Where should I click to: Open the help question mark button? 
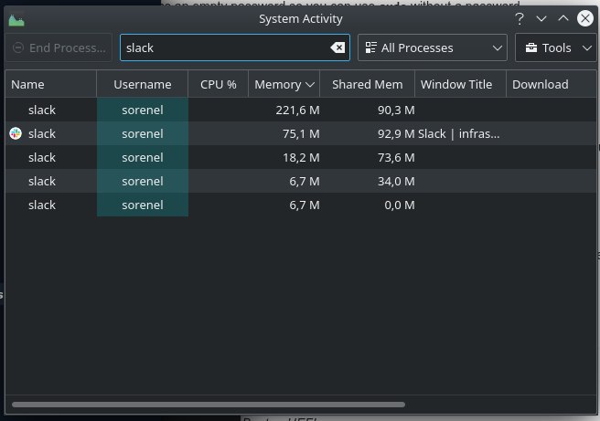coord(520,18)
